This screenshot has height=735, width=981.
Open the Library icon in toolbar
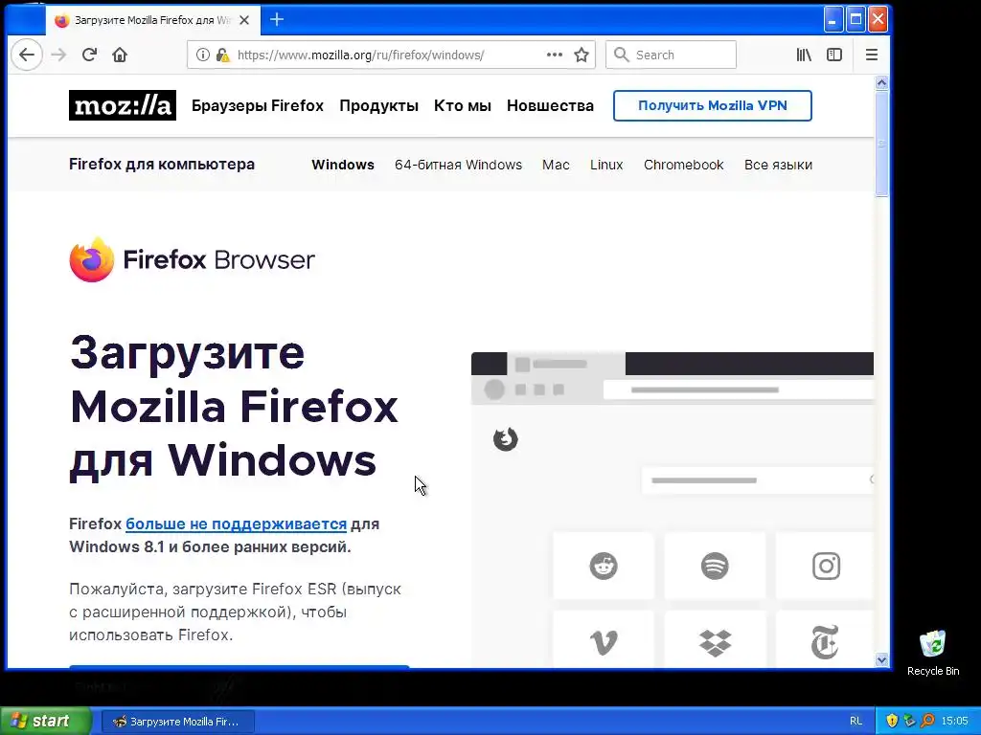[x=804, y=55]
